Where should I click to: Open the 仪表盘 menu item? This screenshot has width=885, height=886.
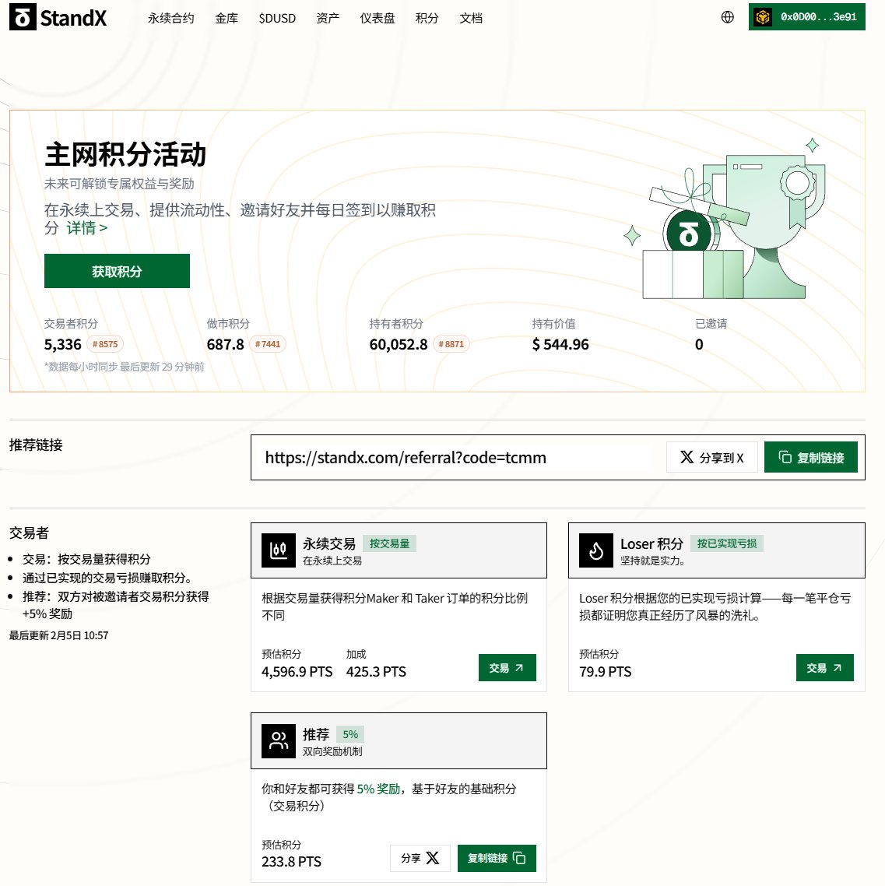(378, 18)
